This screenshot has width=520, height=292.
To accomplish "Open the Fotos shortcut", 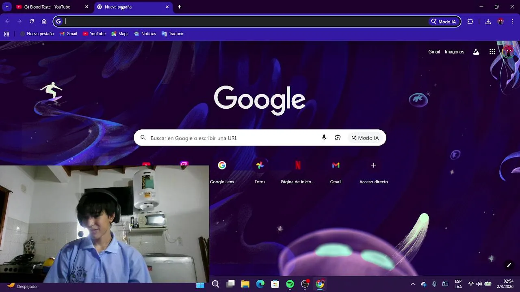I will tap(260, 172).
